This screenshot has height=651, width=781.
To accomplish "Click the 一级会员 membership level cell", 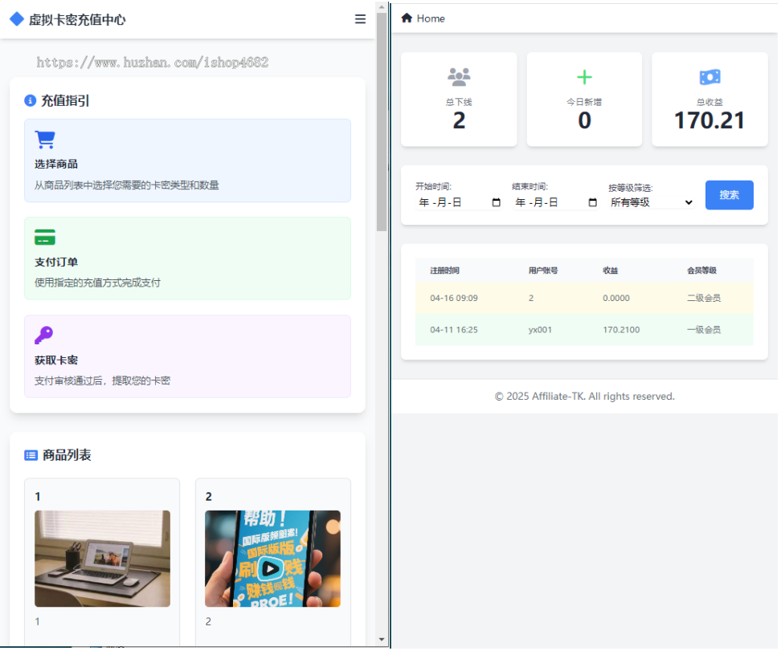I will pyautogui.click(x=705, y=331).
